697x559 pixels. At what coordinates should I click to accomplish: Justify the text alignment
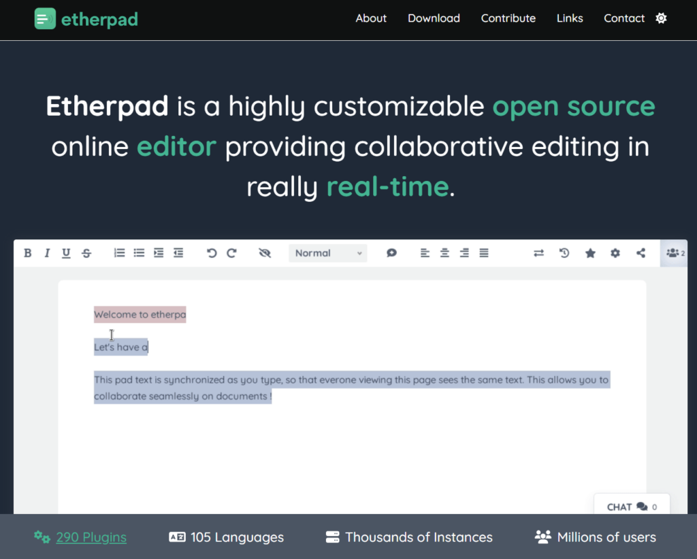484,253
